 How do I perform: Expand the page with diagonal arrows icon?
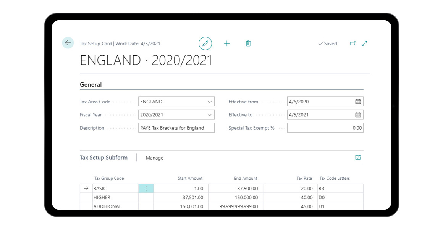(364, 44)
